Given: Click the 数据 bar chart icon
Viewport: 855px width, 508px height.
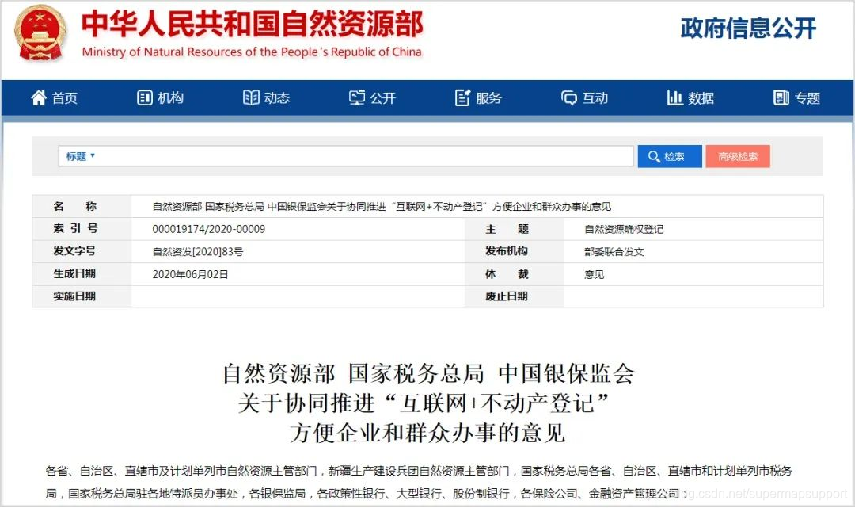Looking at the screenshot, I should point(674,97).
